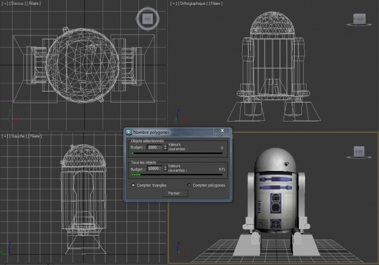The image size is (379, 265).
Task: Click the R2-D2 dome in the shaded viewport
Action: pyautogui.click(x=275, y=160)
